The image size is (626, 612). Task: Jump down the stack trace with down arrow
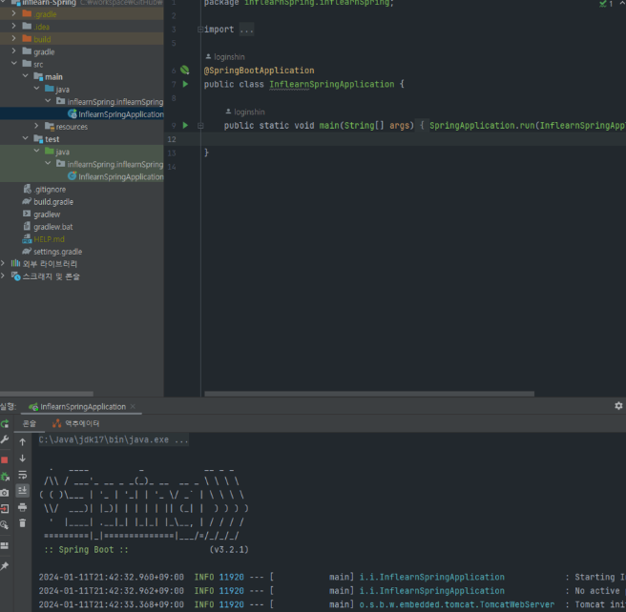pos(22,459)
